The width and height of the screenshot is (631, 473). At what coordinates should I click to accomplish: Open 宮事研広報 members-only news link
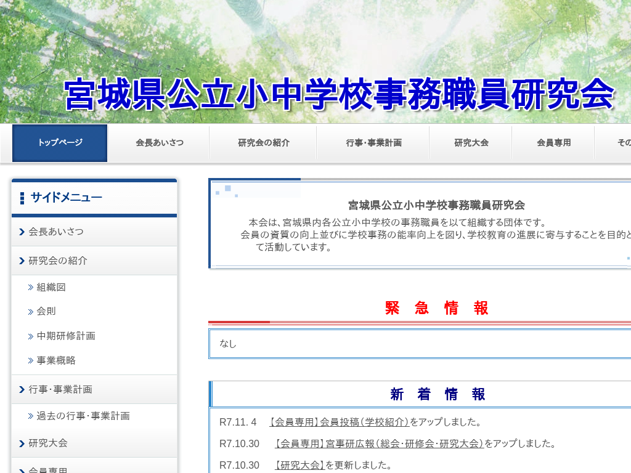pos(380,443)
